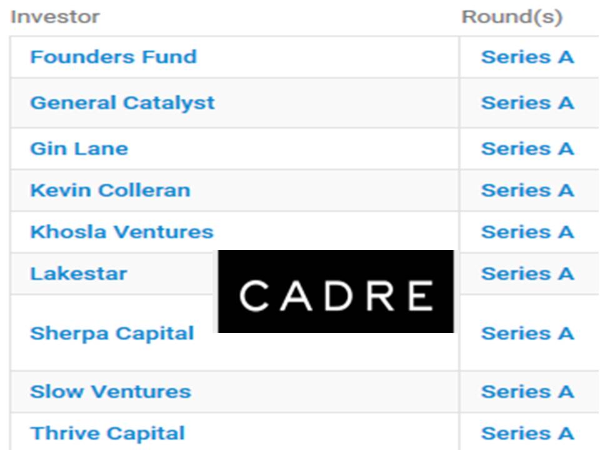Click Series A link in General Catalyst row
The image size is (600, 450).
(x=527, y=103)
